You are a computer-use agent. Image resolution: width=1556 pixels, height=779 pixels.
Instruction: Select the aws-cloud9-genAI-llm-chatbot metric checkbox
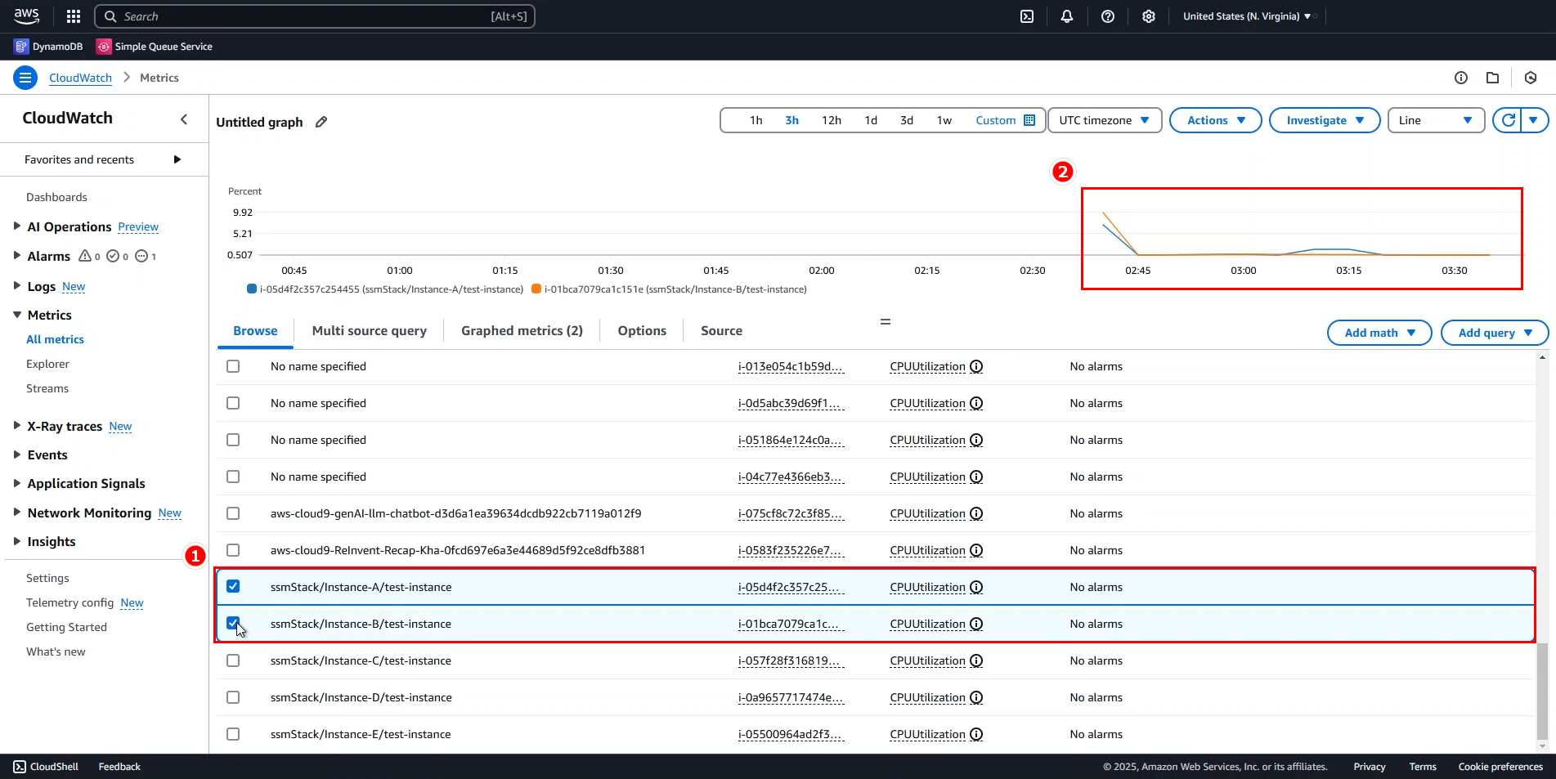point(233,513)
